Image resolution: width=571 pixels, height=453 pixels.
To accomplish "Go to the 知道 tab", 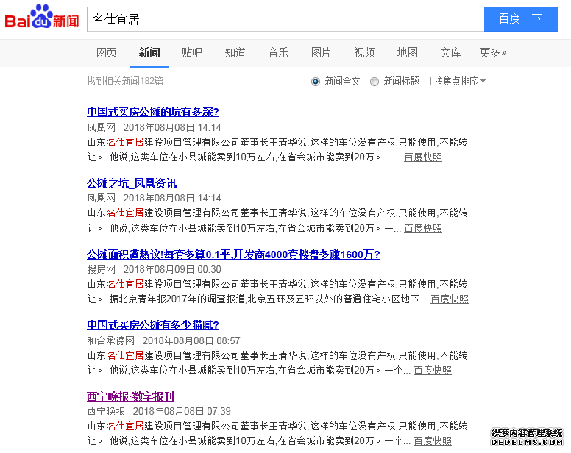I will (235, 52).
